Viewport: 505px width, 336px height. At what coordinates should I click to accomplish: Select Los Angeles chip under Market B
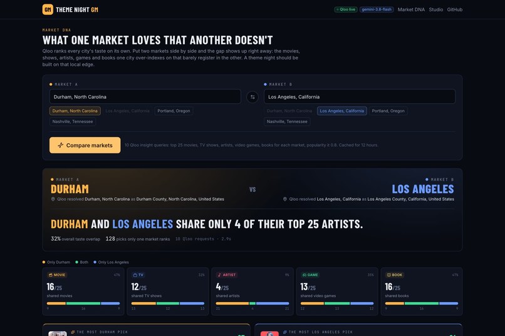pyautogui.click(x=341, y=111)
